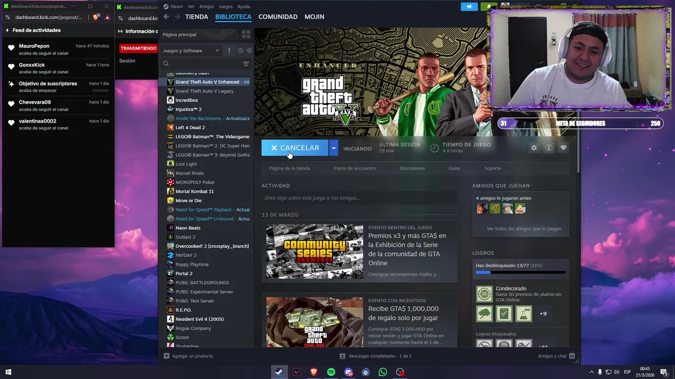Toggle the sort-order up arrow in the library
The width and height of the screenshot is (675, 379).
pos(229,51)
